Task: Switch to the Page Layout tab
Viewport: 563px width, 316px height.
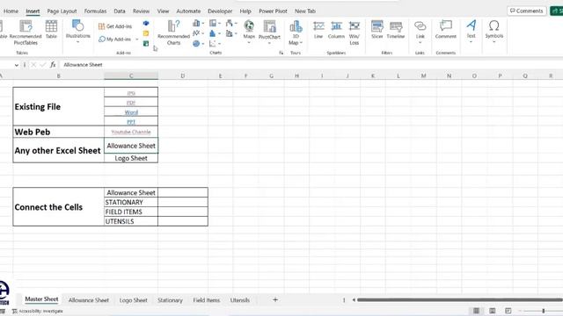Action: [x=62, y=11]
